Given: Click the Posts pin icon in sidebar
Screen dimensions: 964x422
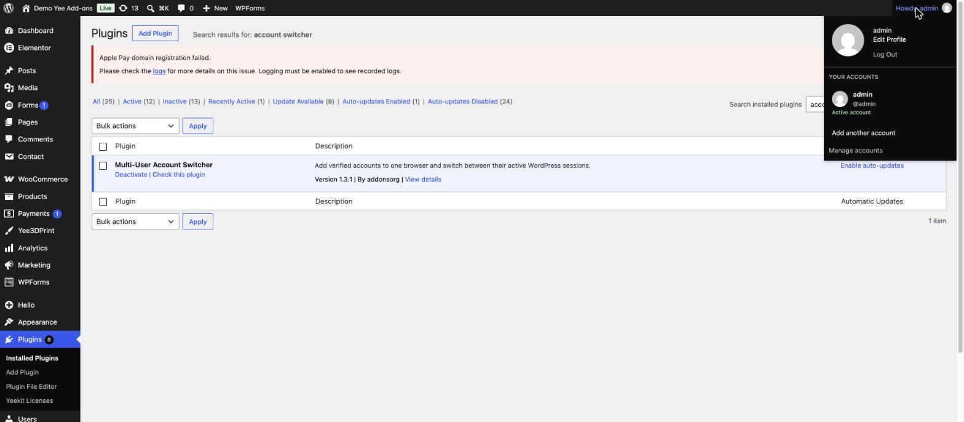Looking at the screenshot, I should [9, 71].
